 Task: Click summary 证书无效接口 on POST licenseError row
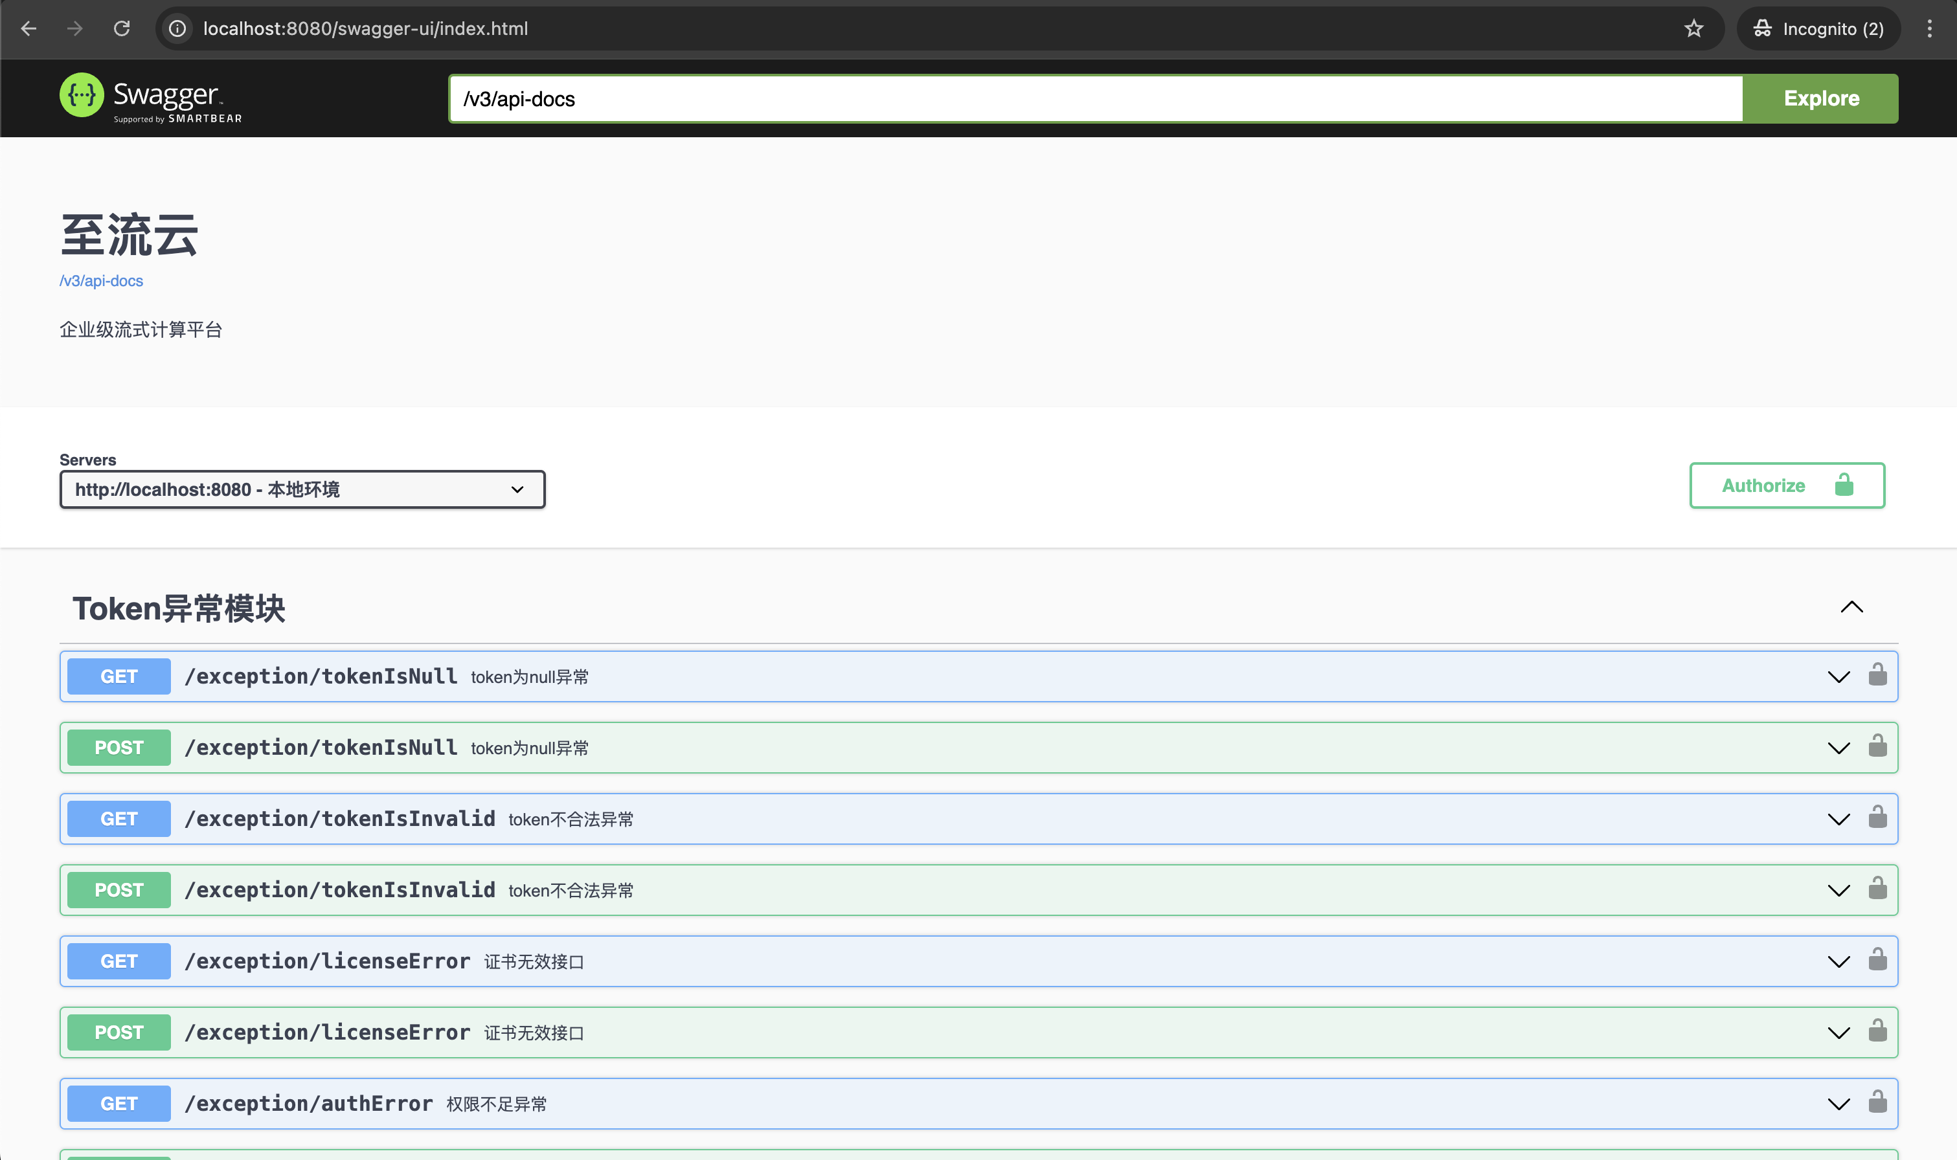coord(534,1032)
